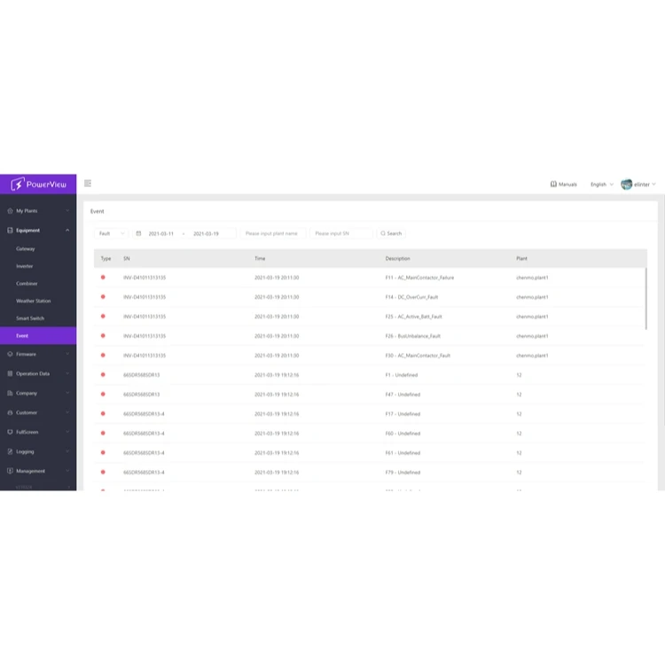665x665 pixels.
Task: Click F30 - AC_MainContactor_Fault description
Action: [x=418, y=356]
